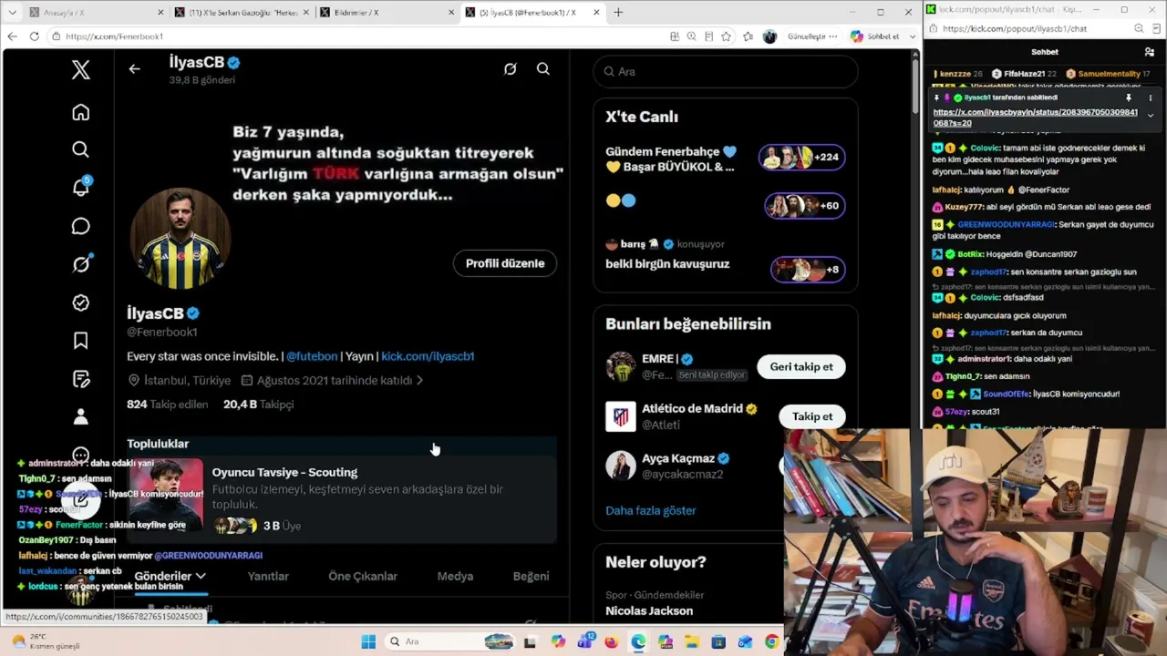Open Windows Start menu
The height and width of the screenshot is (656, 1167).
click(368, 642)
